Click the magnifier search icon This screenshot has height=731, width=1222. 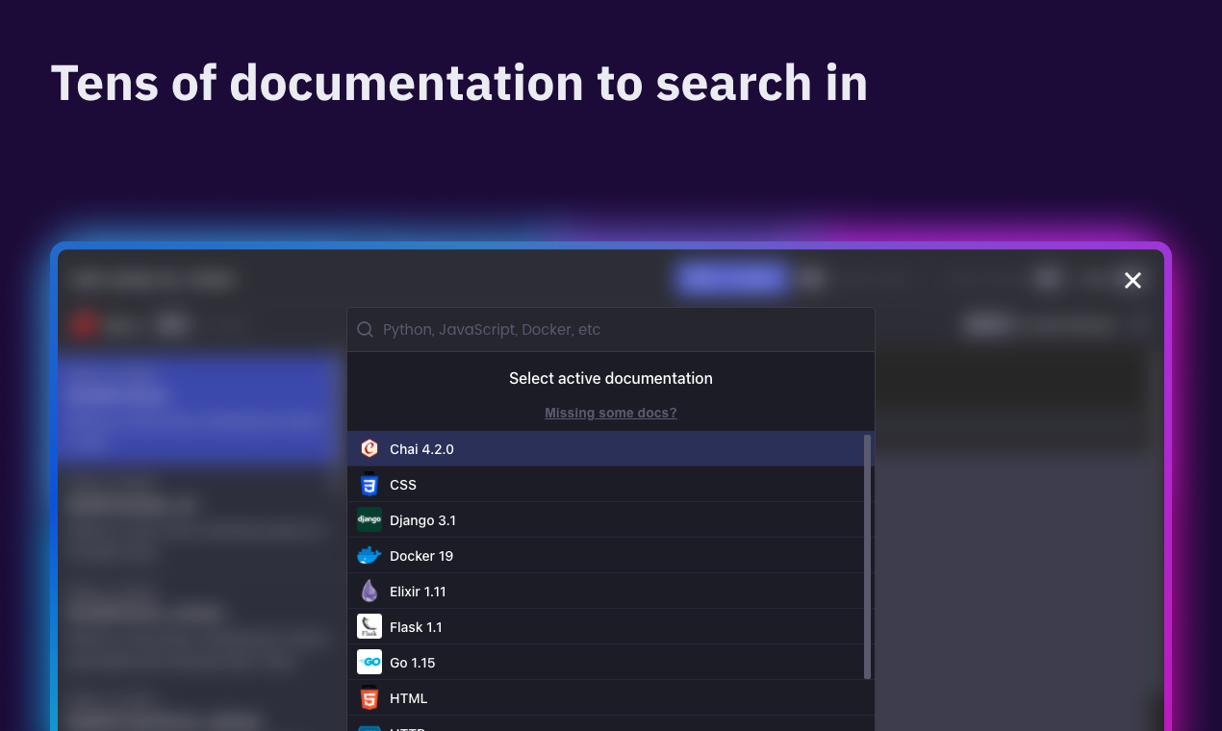point(366,330)
